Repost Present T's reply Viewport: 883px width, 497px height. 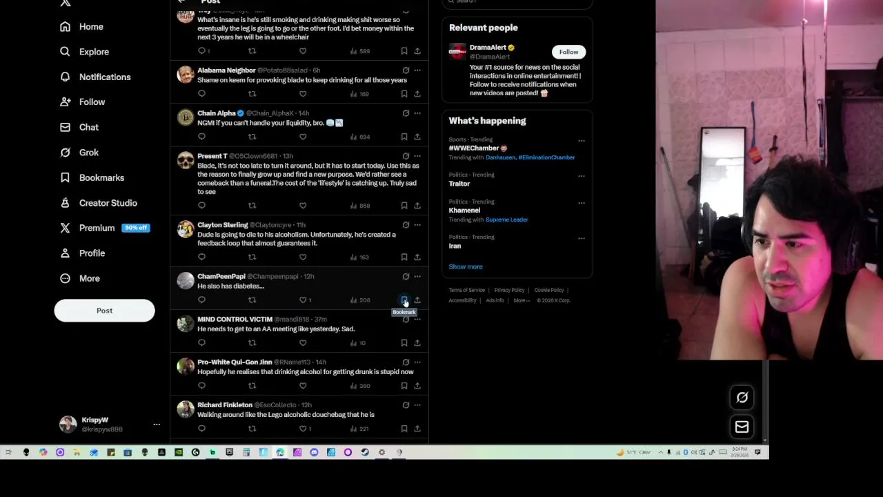pyautogui.click(x=252, y=206)
